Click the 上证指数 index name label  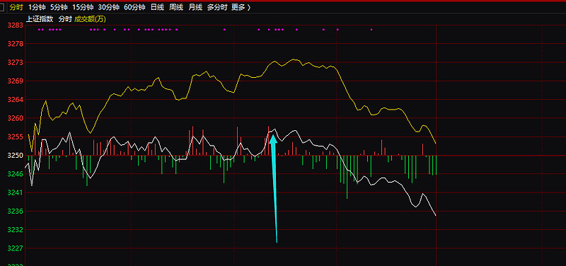pyautogui.click(x=40, y=19)
